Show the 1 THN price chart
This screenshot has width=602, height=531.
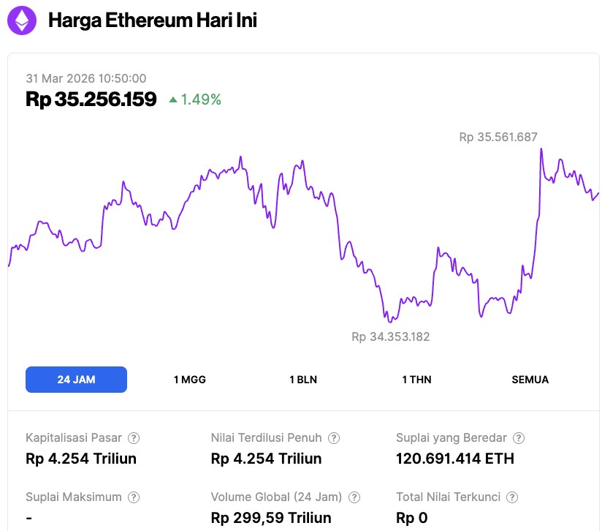416,380
